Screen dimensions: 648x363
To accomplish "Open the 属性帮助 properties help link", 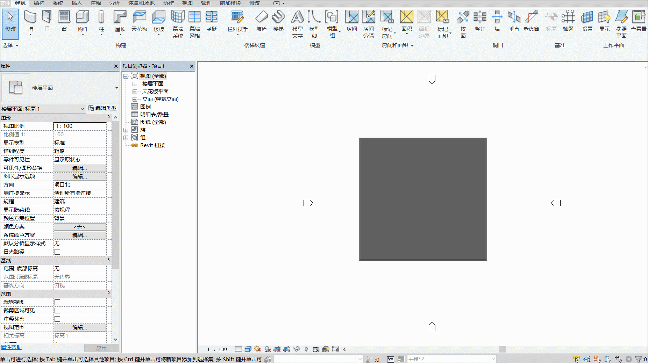I will 11,347.
